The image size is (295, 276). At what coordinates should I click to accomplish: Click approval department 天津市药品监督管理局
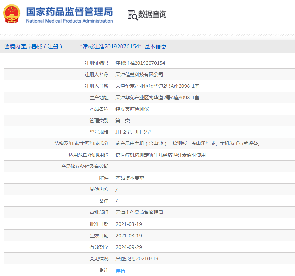(x=139, y=213)
